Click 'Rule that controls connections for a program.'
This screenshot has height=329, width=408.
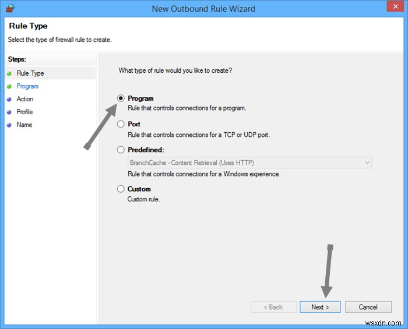187,108
